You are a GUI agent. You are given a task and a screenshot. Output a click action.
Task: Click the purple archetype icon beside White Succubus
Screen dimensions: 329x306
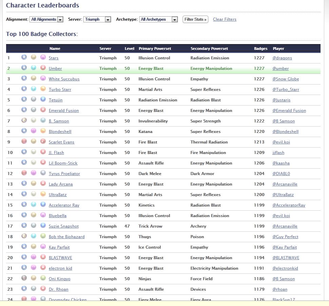pyautogui.click(x=43, y=79)
